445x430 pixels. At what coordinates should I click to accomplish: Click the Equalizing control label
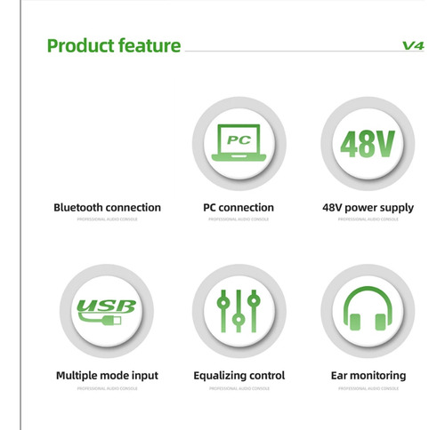tap(239, 376)
